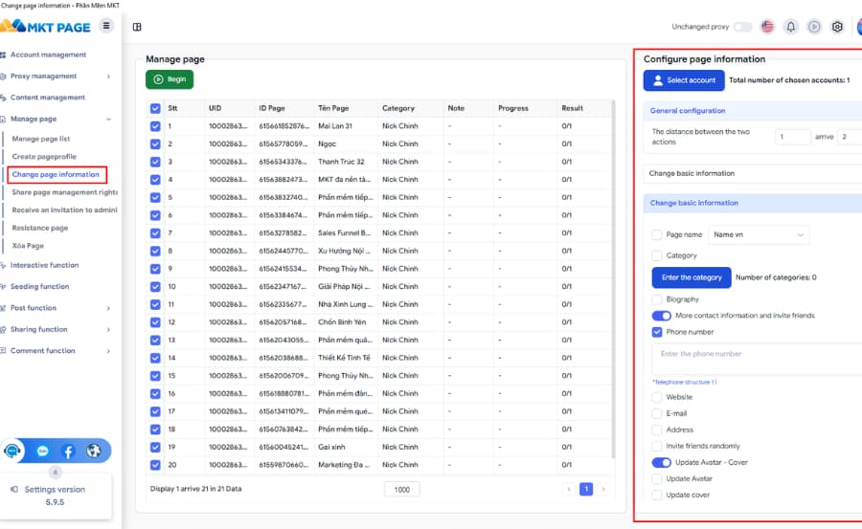862x529 pixels.
Task: Open Manage page list
Action: point(40,139)
